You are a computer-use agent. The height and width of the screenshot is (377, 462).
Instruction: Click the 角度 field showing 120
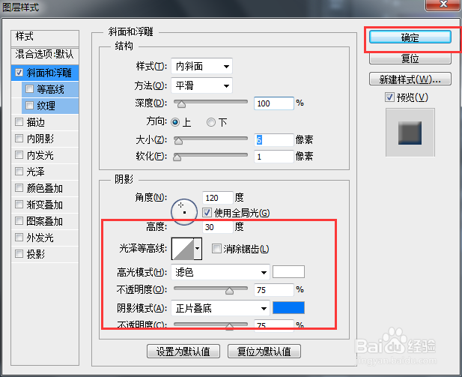pyautogui.click(x=218, y=198)
